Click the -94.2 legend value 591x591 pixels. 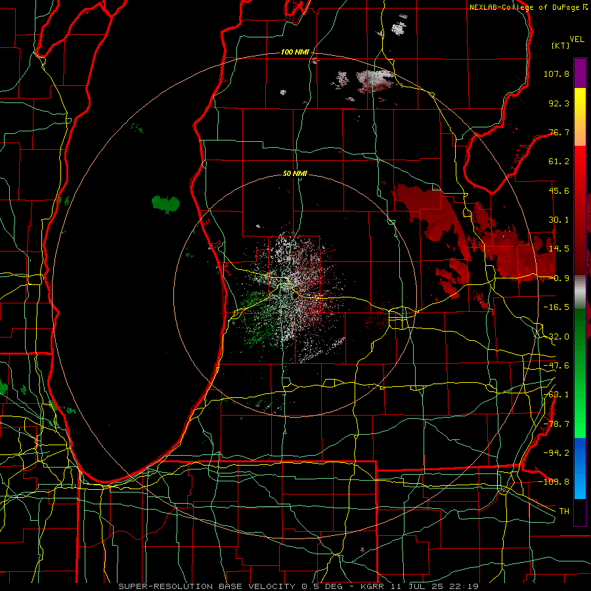tap(556, 452)
